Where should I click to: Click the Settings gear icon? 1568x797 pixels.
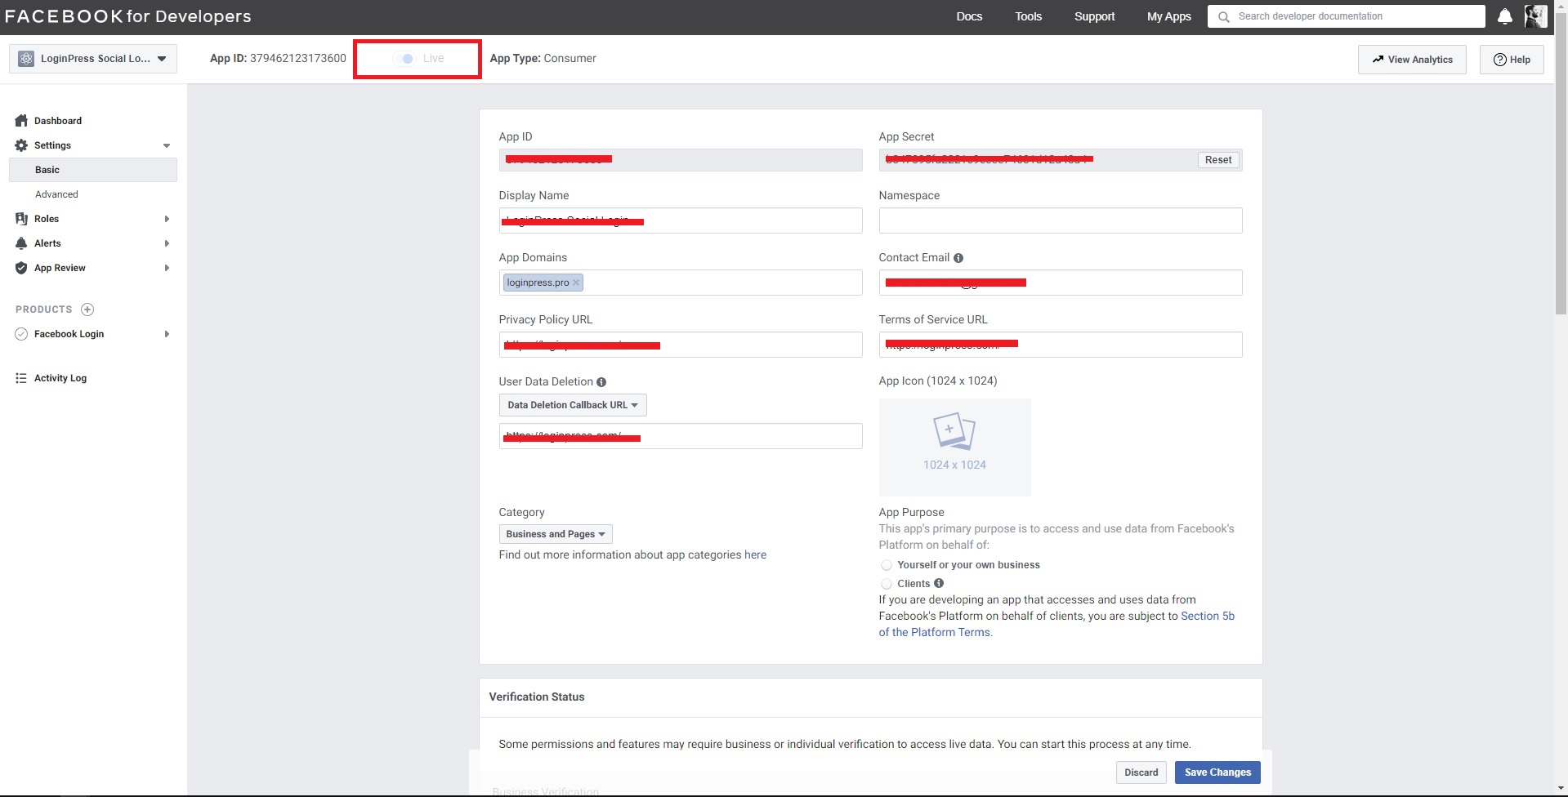point(21,145)
